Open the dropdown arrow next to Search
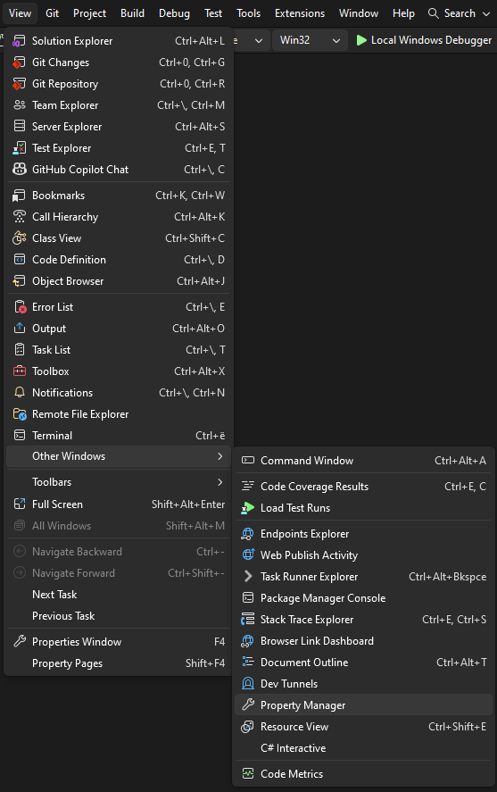This screenshot has height=792, width=497. (486, 13)
